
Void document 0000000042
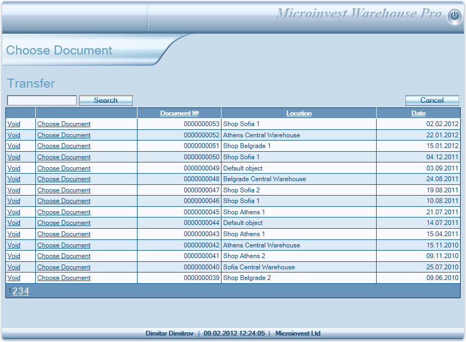pos(14,245)
